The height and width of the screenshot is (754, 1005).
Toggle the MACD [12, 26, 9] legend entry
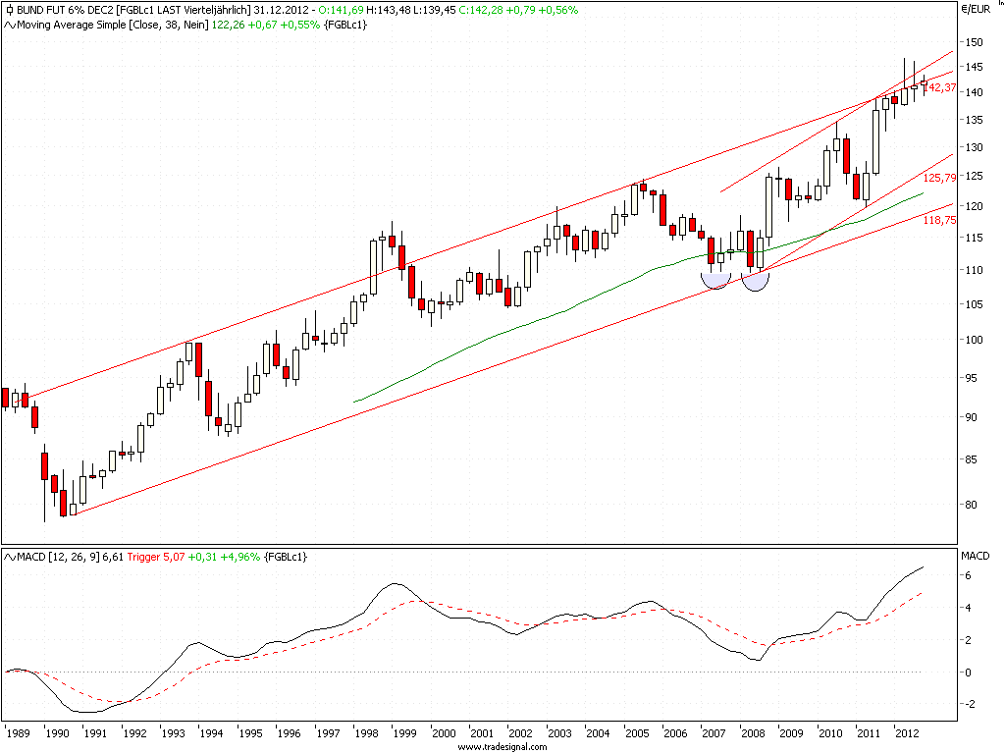tap(59, 555)
